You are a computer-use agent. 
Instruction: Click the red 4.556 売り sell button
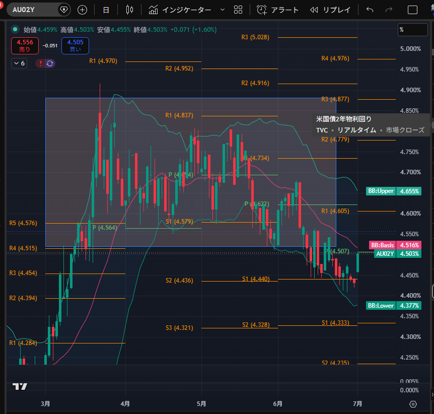click(x=25, y=46)
